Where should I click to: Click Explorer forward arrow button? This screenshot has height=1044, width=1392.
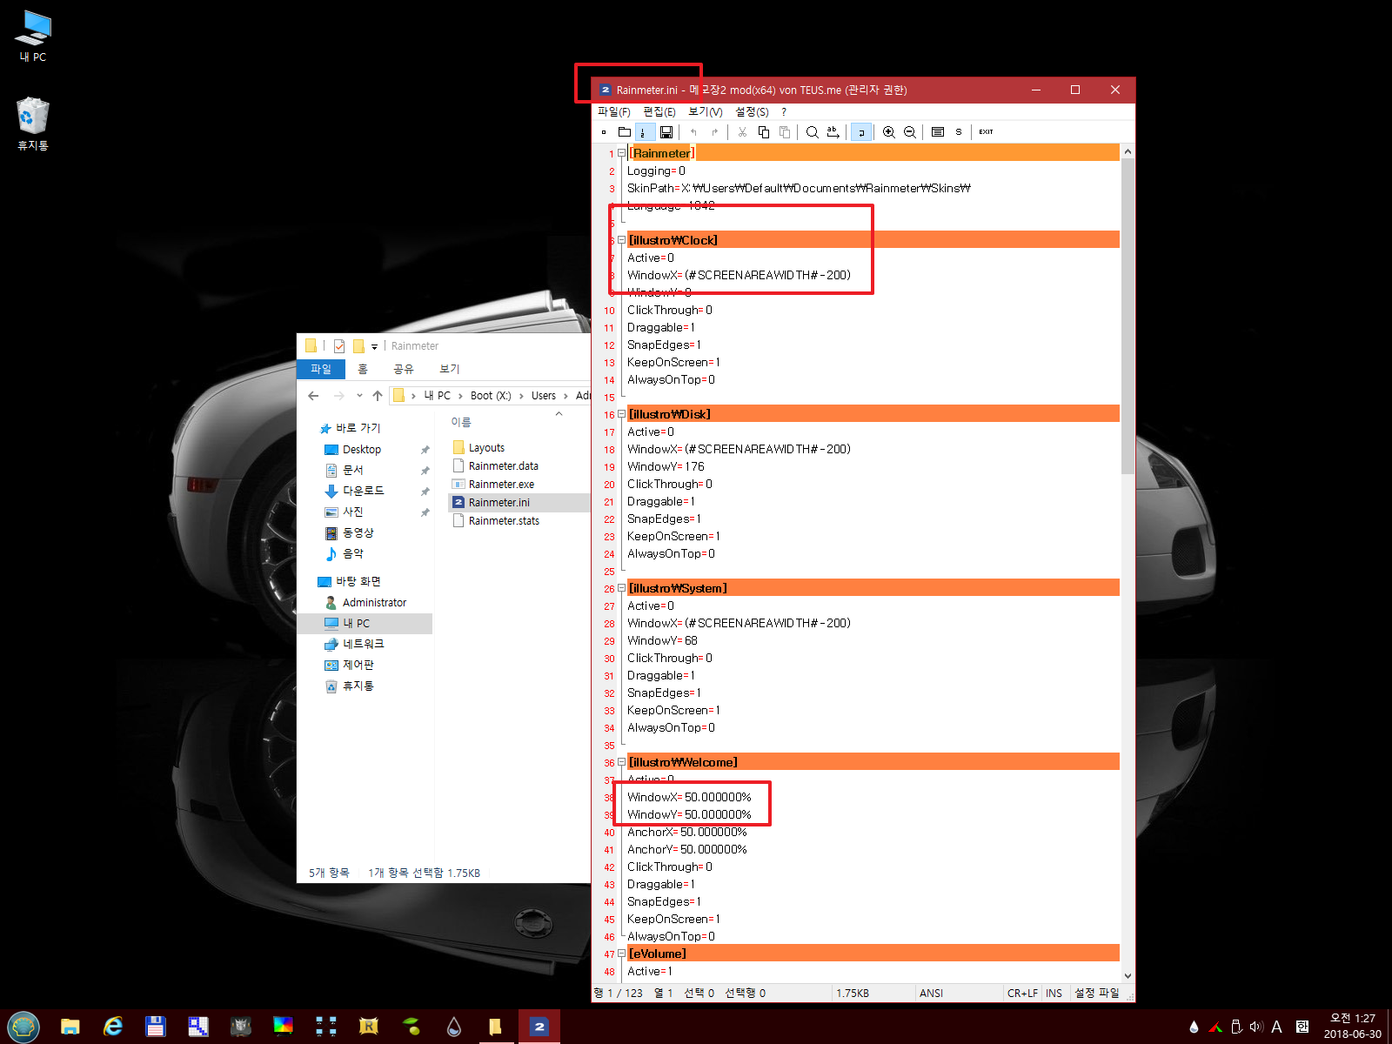339,396
